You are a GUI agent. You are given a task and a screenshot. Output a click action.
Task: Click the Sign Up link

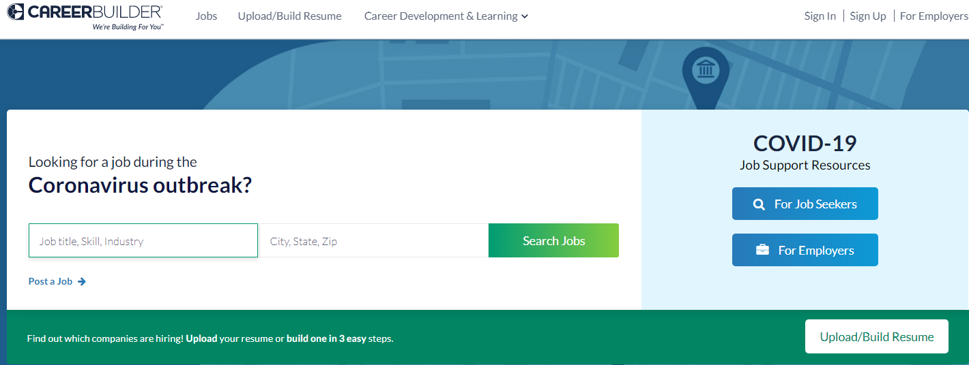(x=868, y=16)
